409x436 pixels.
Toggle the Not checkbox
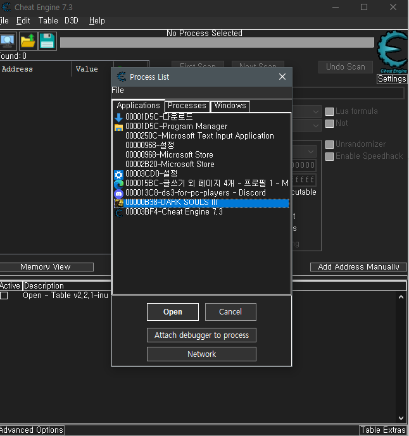(x=329, y=123)
